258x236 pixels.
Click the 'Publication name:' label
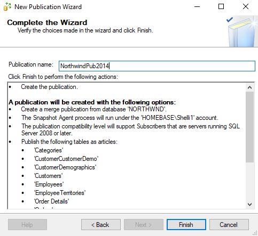click(x=31, y=64)
